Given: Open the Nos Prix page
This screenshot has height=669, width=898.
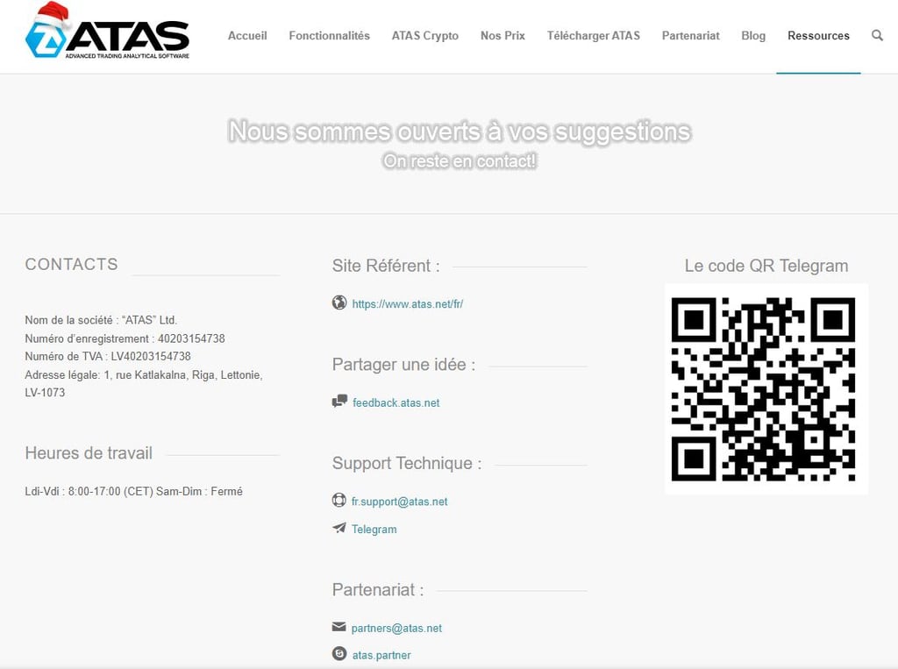Looking at the screenshot, I should [x=502, y=36].
